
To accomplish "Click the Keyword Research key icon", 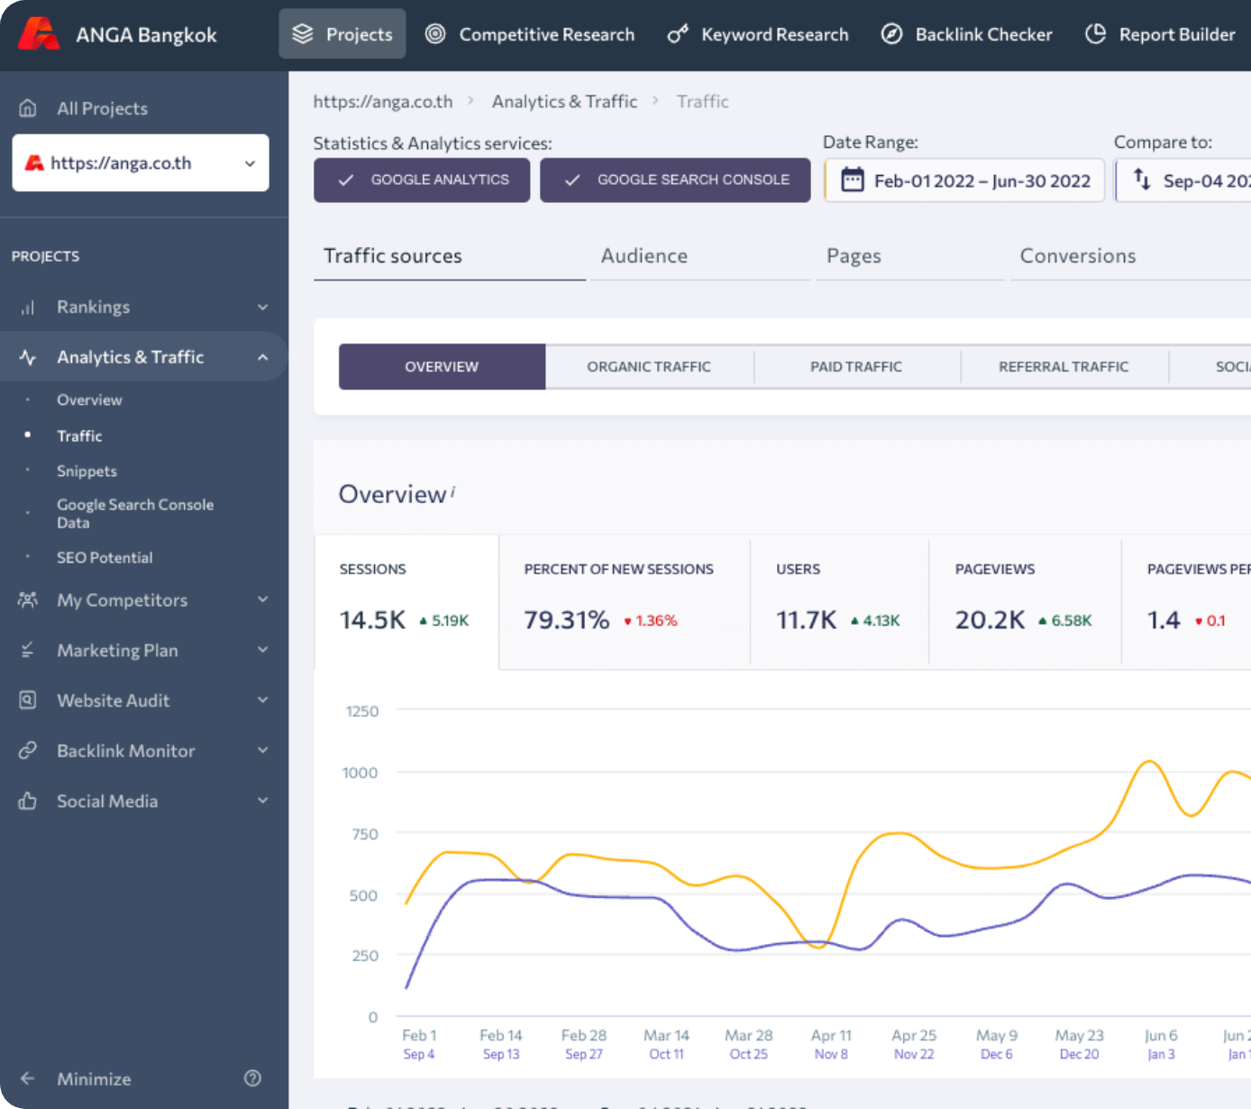I will (678, 34).
